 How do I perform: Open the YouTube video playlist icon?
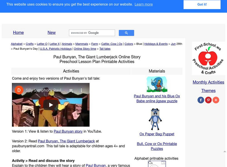click(71, 90)
